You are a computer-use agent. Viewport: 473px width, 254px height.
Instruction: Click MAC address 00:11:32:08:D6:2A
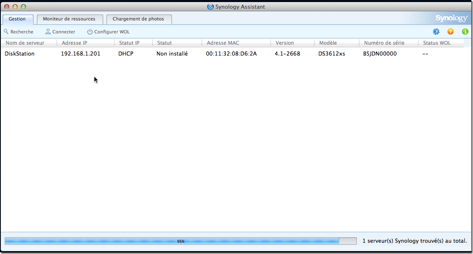(x=231, y=54)
